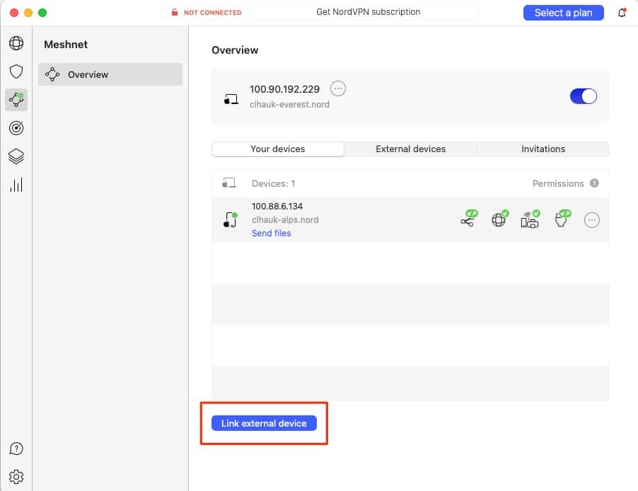Toggle local network access permission icon
This screenshot has height=491, width=638.
tap(530, 219)
